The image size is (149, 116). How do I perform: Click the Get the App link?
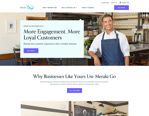coord(105,3)
